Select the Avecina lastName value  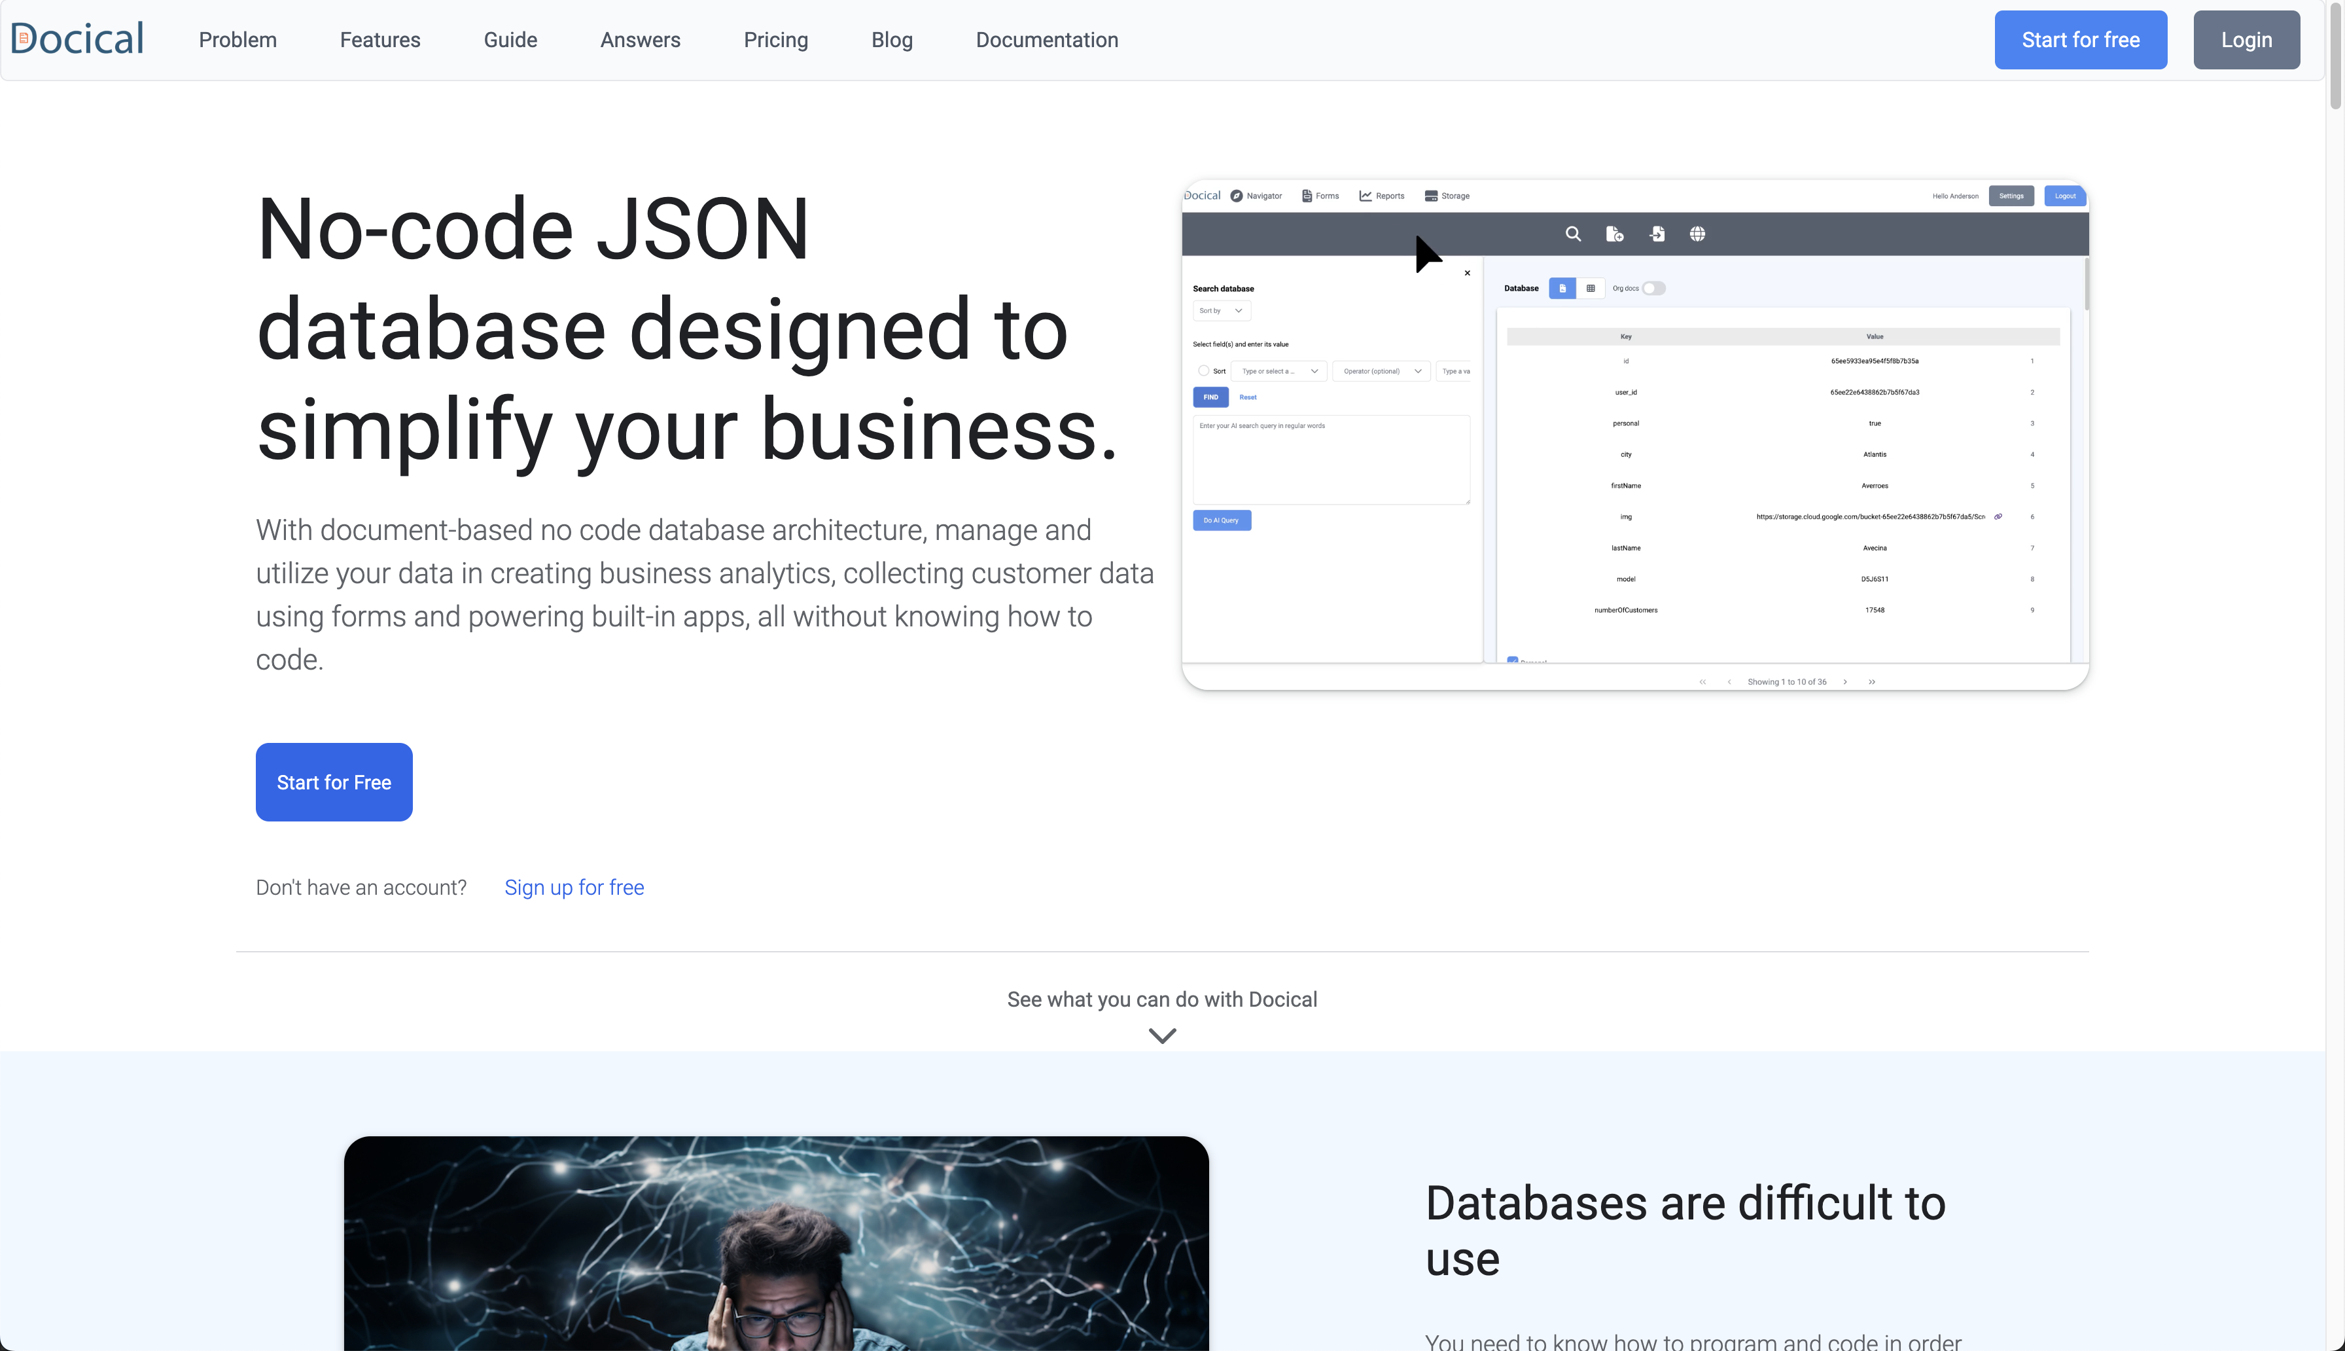1875,549
